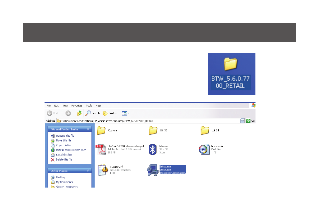Click the folder icon in the Address bar
Screen dimensions: 319x222
pos(59,121)
